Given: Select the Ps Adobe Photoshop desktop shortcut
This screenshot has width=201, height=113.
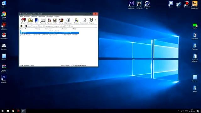Looking at the screenshot, I should tap(4, 79).
